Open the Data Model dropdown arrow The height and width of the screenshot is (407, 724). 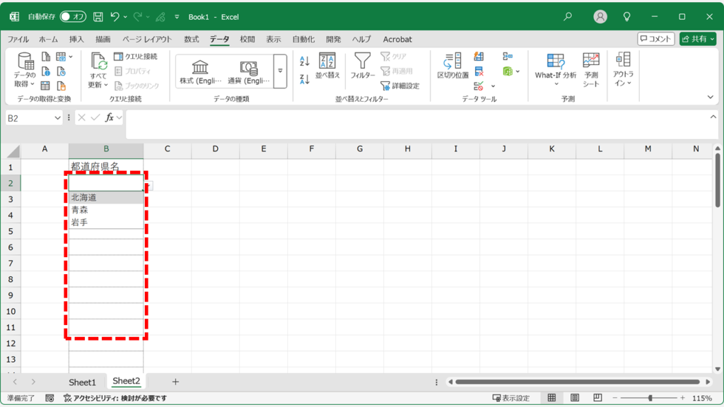coord(518,71)
